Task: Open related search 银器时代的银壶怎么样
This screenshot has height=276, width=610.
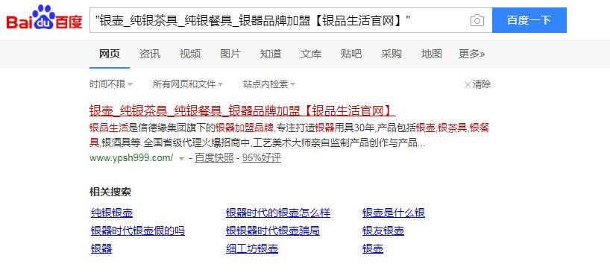Action: [277, 213]
